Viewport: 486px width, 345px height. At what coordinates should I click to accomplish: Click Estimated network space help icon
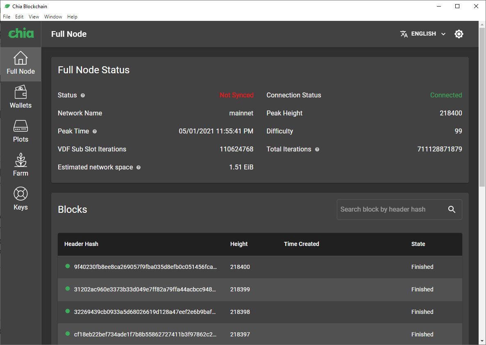tap(139, 167)
